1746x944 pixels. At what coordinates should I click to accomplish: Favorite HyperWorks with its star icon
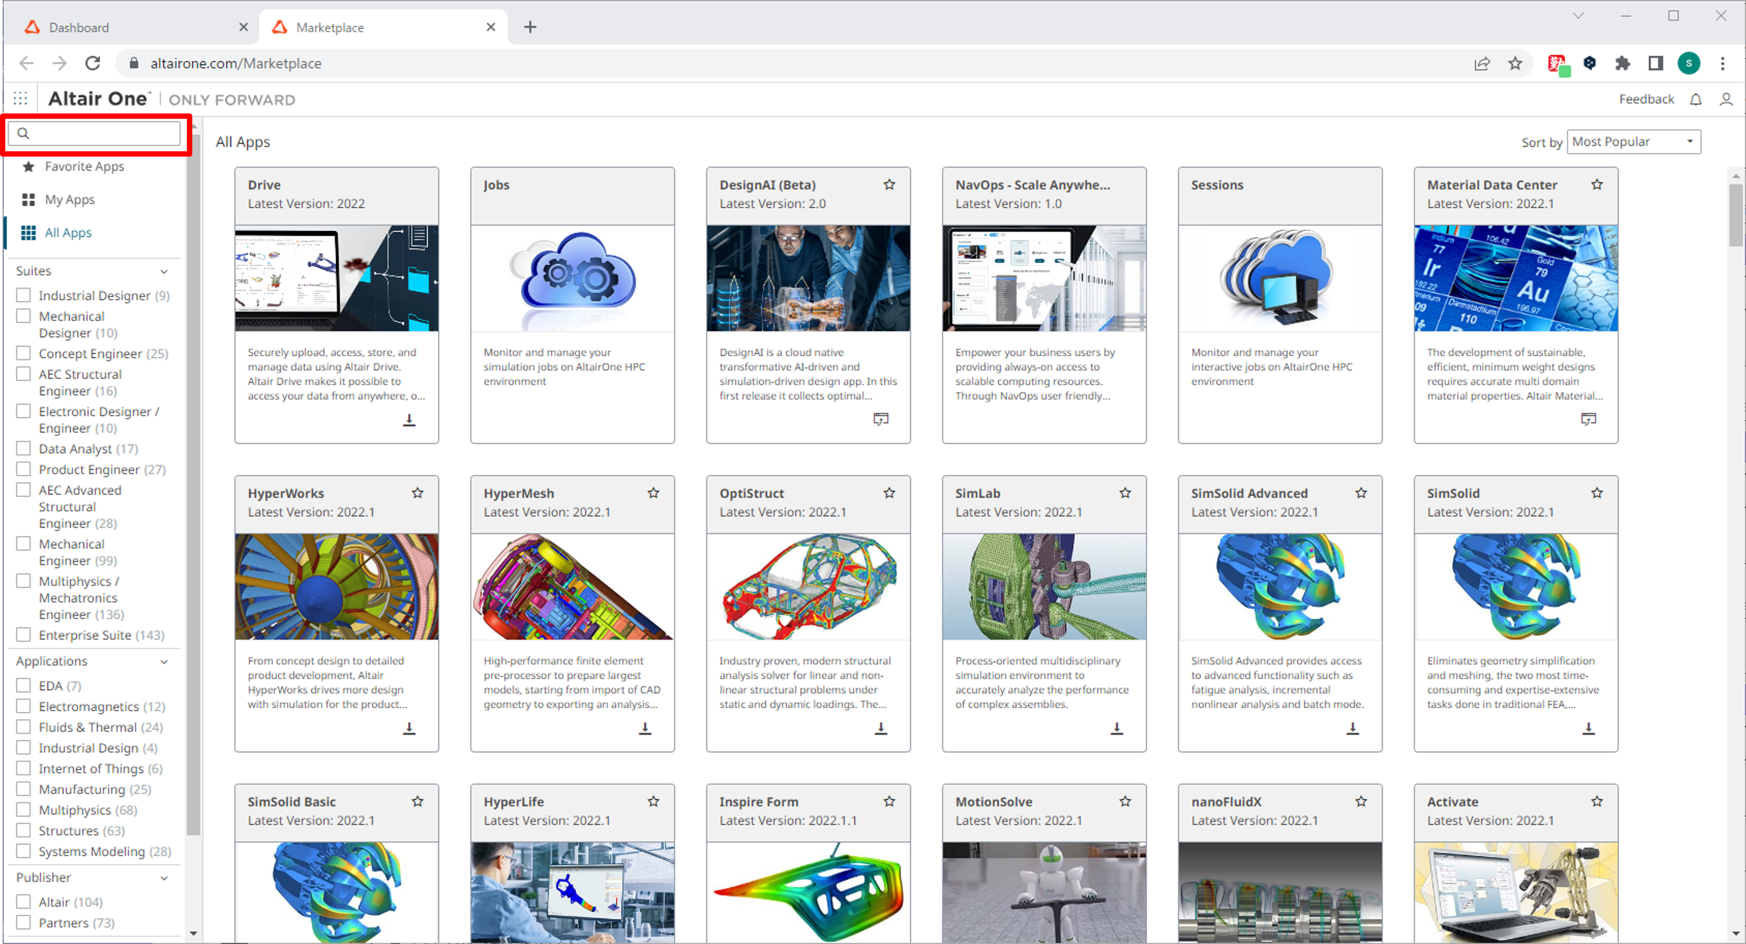click(418, 493)
